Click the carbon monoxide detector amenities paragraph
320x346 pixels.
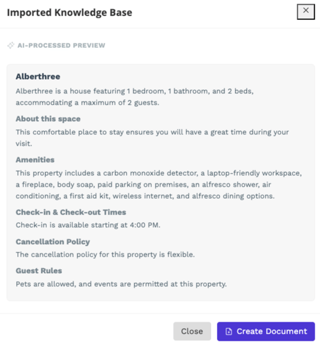point(159,184)
